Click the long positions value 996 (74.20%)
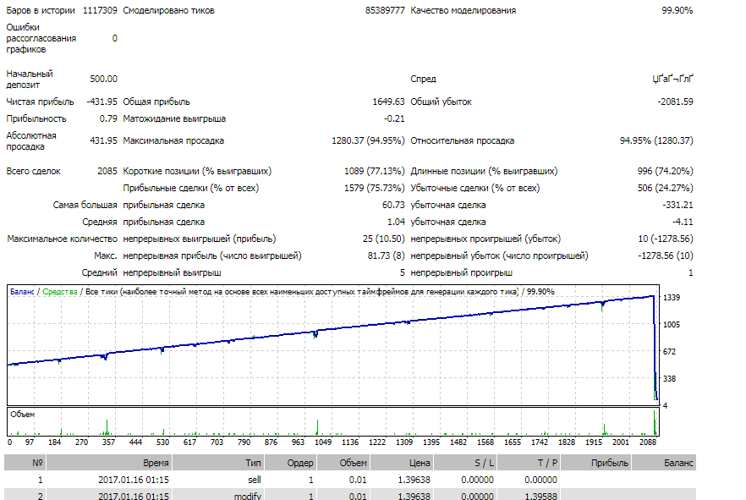Viewport: 746px width, 500px height. click(x=665, y=171)
